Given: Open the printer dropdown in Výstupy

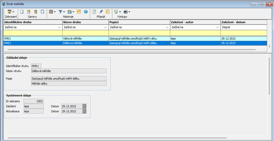Looking at the screenshot, I should click(x=127, y=12).
